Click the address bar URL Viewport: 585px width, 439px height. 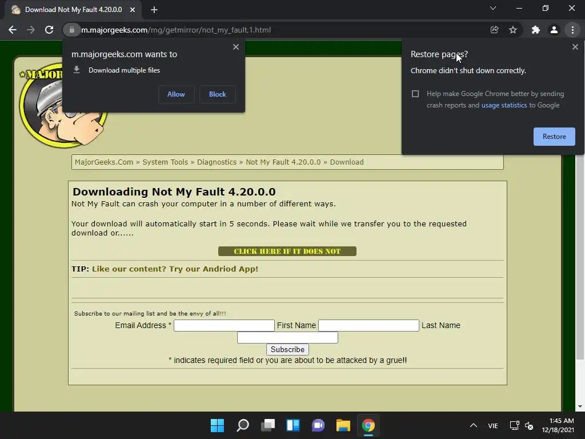(x=176, y=30)
